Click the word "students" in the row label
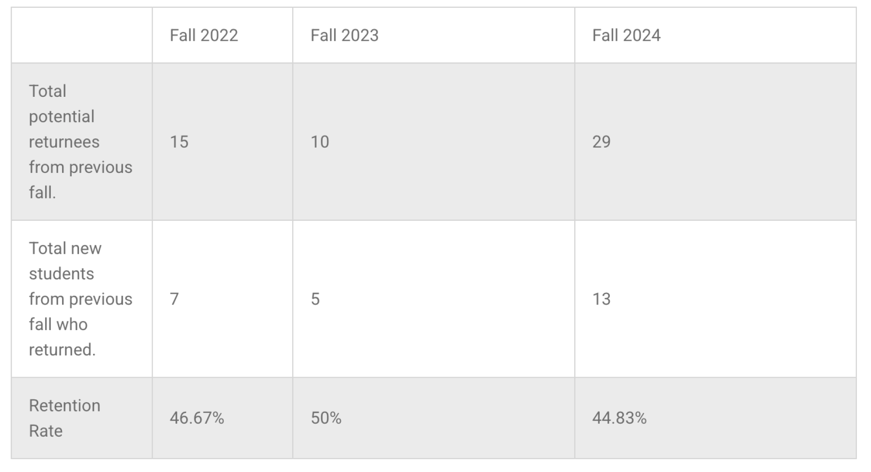The width and height of the screenshot is (871, 472). [62, 274]
